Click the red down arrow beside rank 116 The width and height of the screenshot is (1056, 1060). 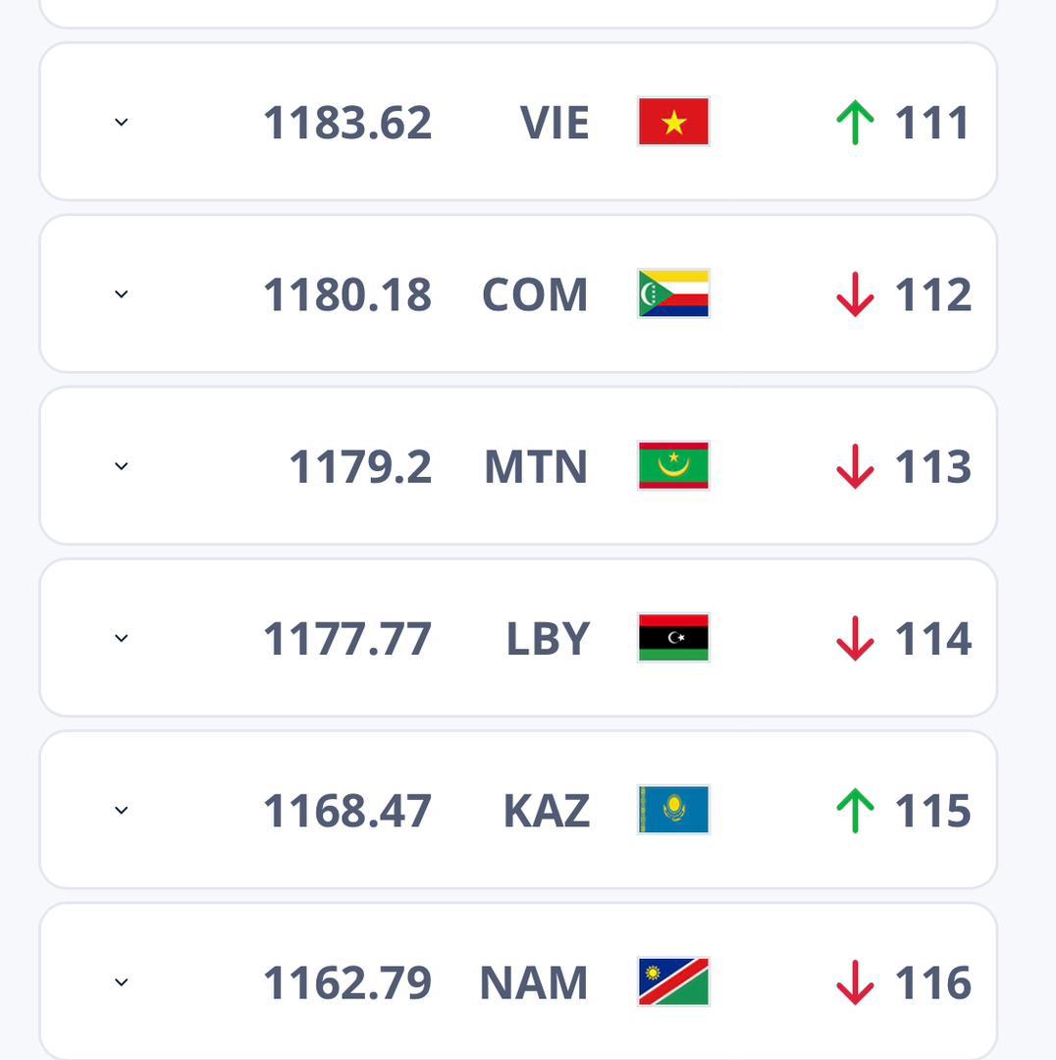pos(855,982)
